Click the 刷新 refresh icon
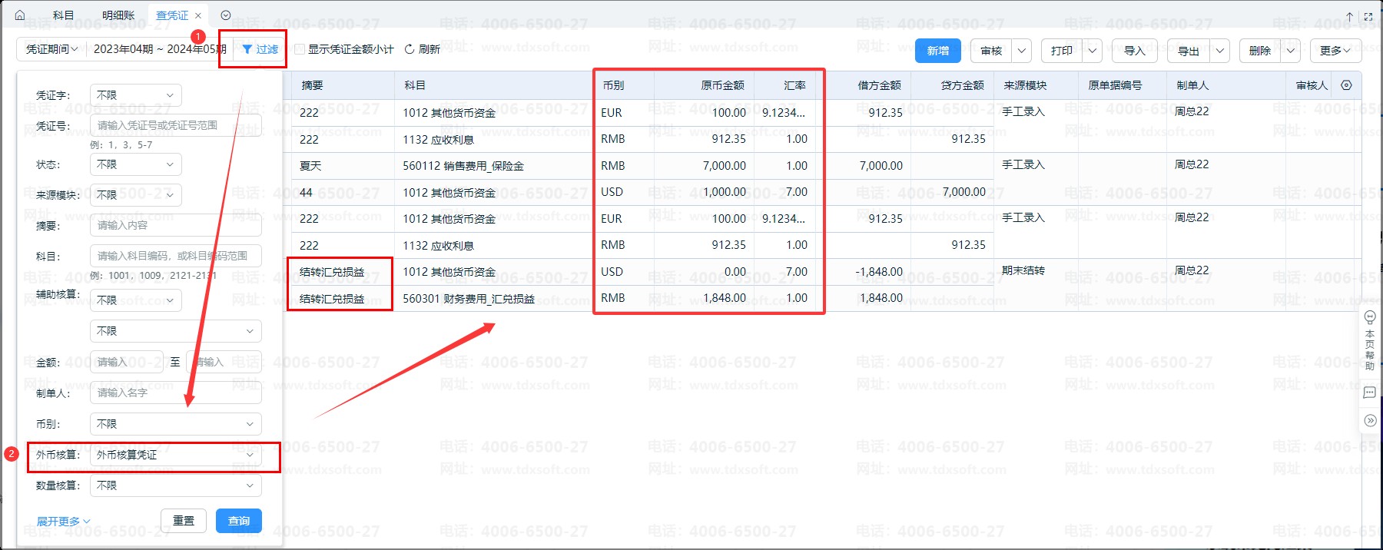The width and height of the screenshot is (1383, 550). pos(410,49)
